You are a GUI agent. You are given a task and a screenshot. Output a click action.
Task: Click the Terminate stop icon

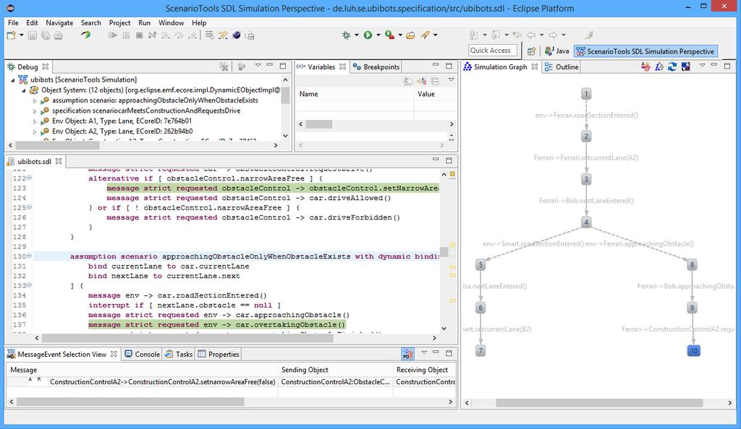click(x=140, y=35)
